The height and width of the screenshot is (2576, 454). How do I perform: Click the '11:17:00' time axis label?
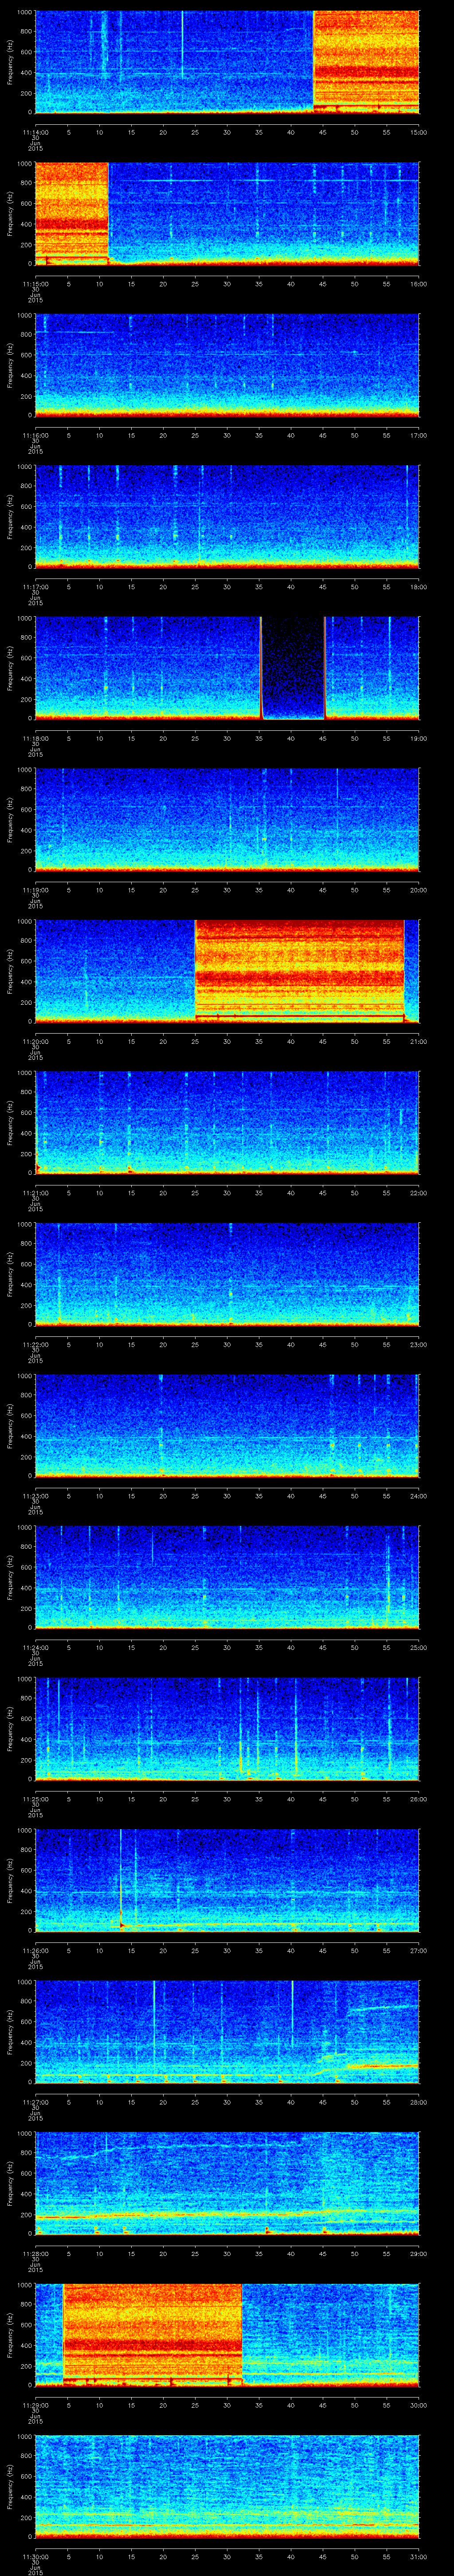tap(35, 587)
